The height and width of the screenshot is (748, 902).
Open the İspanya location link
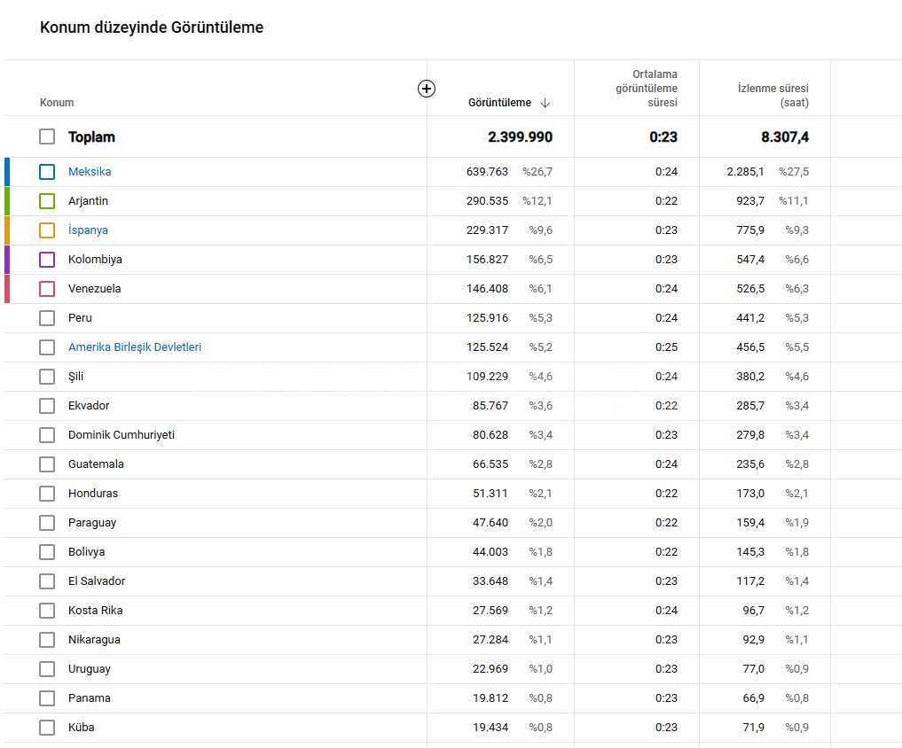(88, 230)
